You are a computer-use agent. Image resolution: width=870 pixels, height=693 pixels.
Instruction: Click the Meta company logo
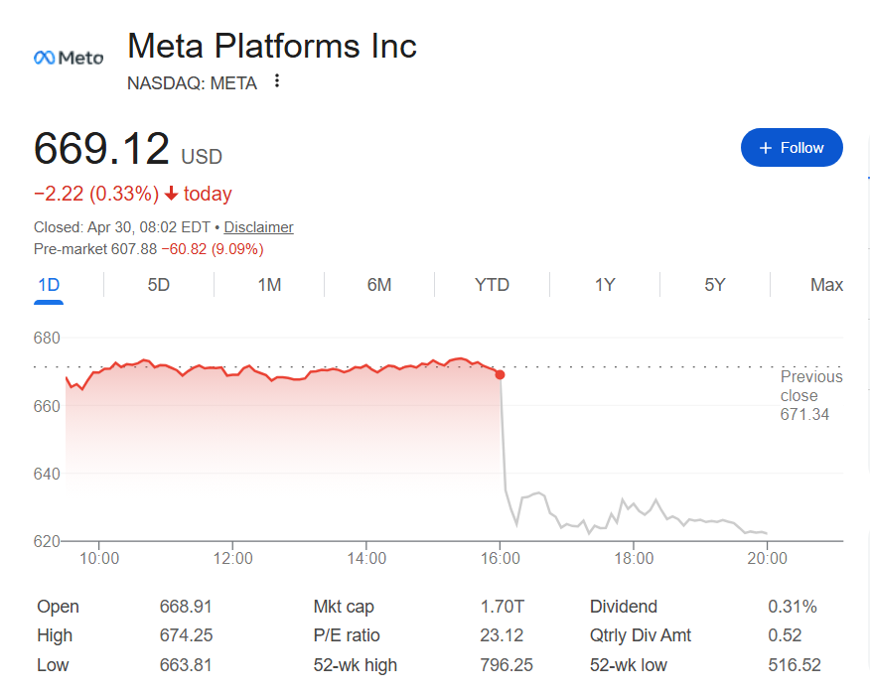click(x=68, y=58)
